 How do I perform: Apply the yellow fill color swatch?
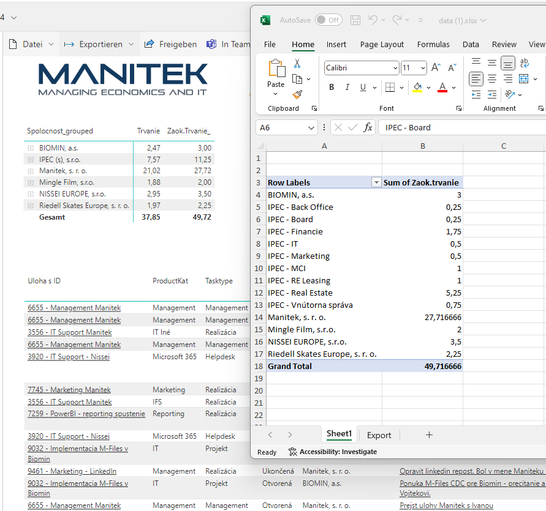417,88
